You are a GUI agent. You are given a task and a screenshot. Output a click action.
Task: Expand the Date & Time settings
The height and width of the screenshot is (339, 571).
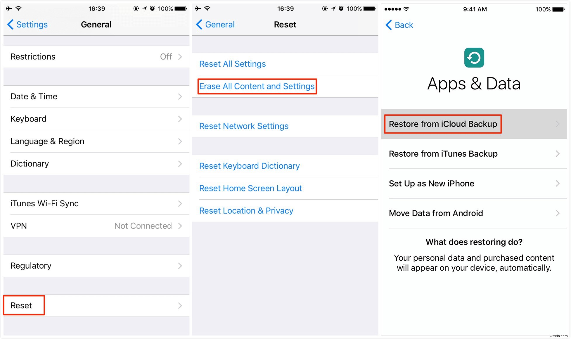pos(95,96)
